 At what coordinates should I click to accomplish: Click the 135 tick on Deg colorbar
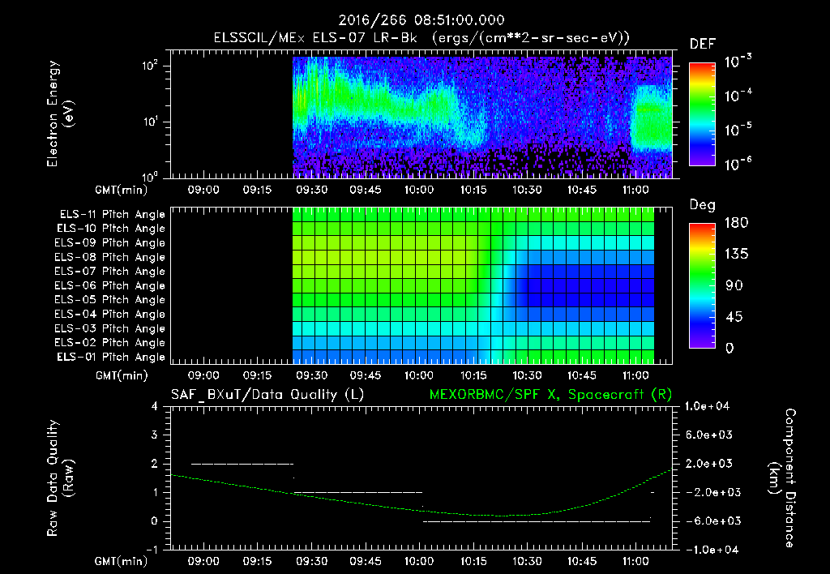point(737,254)
